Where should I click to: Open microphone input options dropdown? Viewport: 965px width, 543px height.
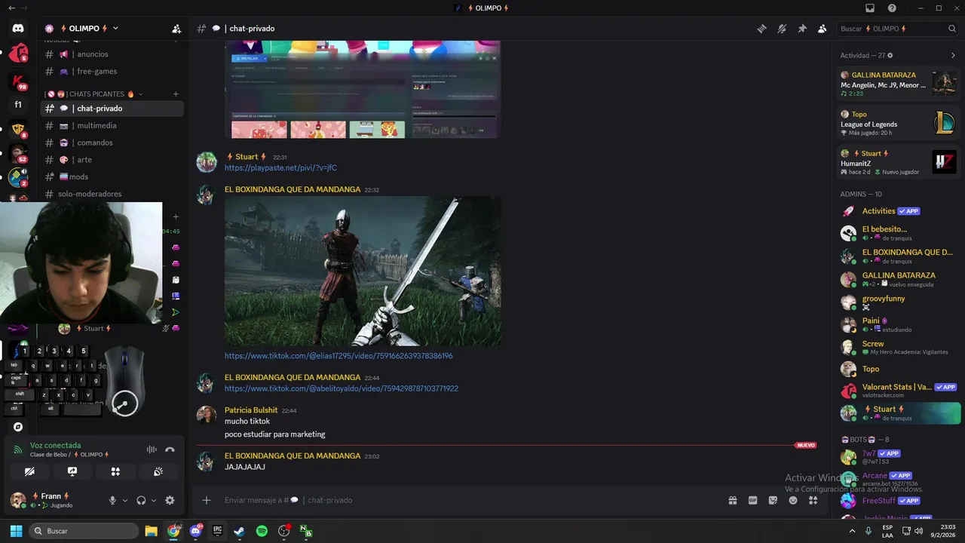click(125, 500)
